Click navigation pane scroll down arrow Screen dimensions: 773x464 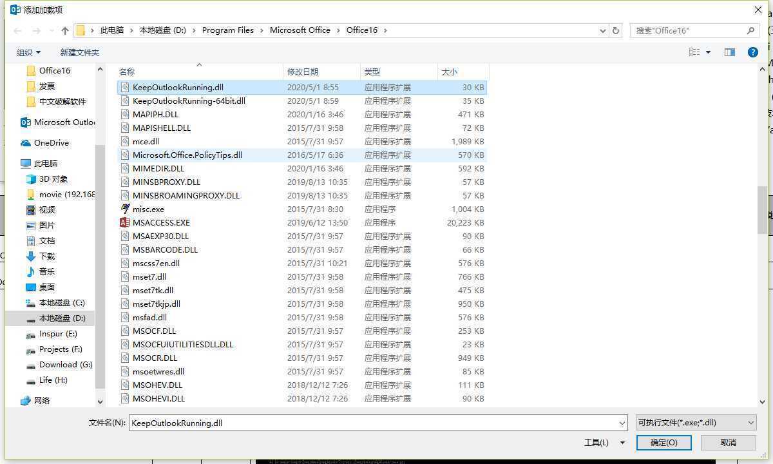[x=100, y=401]
